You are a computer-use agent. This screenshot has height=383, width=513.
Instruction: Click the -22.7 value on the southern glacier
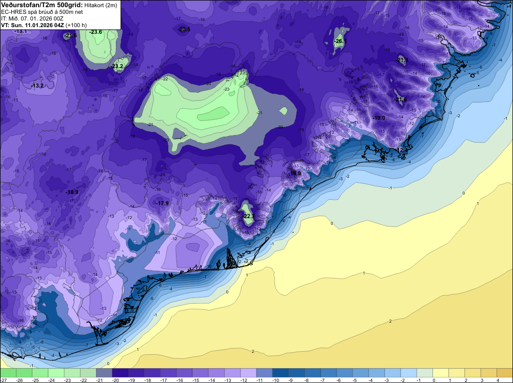pyautogui.click(x=249, y=217)
